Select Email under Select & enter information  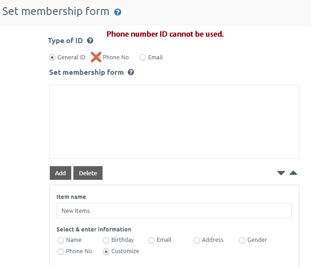[x=151, y=240]
